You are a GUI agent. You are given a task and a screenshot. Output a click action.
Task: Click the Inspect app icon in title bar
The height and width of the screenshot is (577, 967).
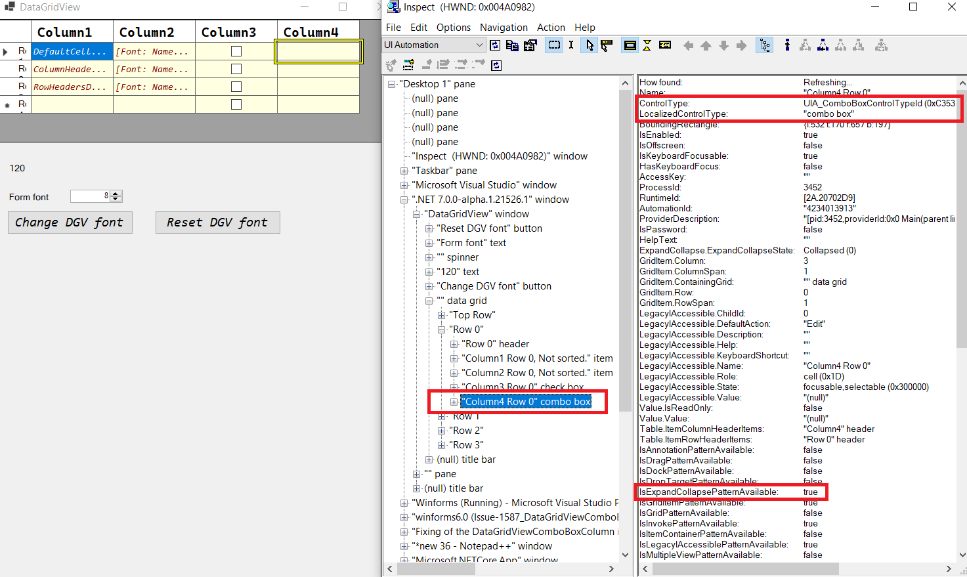(x=394, y=7)
